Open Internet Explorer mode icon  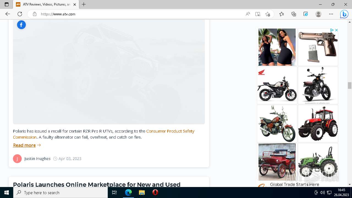[306, 14]
